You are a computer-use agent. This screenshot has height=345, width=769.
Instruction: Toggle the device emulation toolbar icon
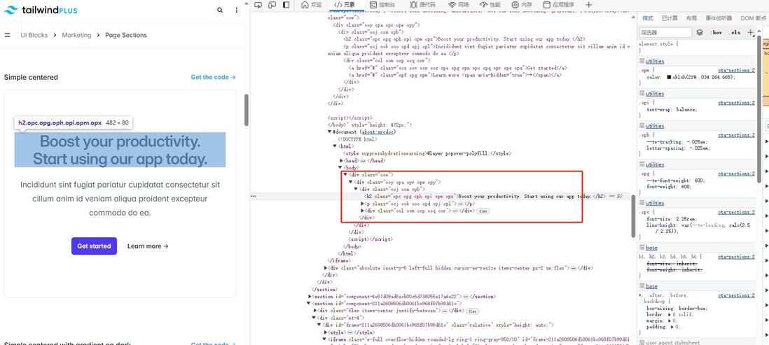coord(272,5)
